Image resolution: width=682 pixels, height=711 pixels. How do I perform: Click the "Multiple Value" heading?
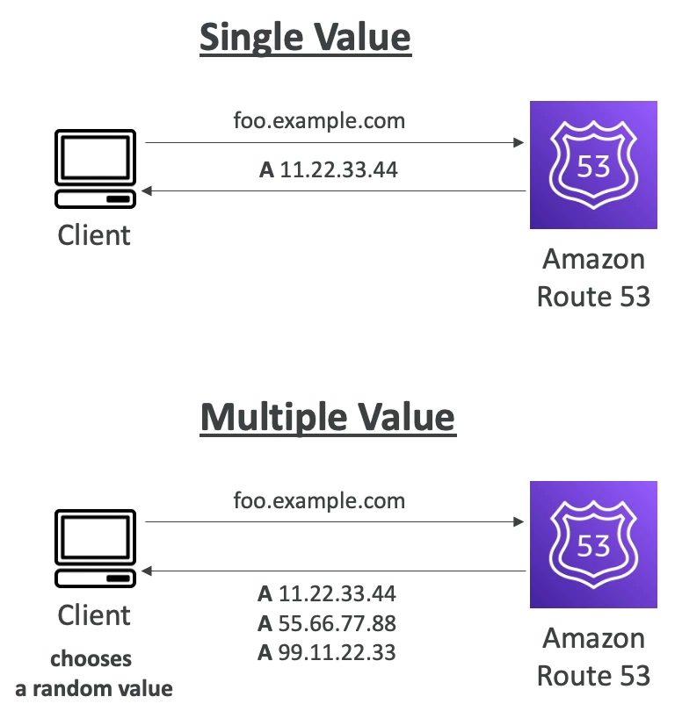click(x=328, y=417)
